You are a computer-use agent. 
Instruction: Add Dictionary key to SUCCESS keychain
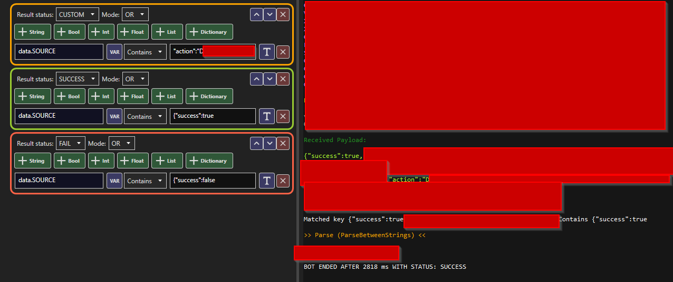pos(209,96)
